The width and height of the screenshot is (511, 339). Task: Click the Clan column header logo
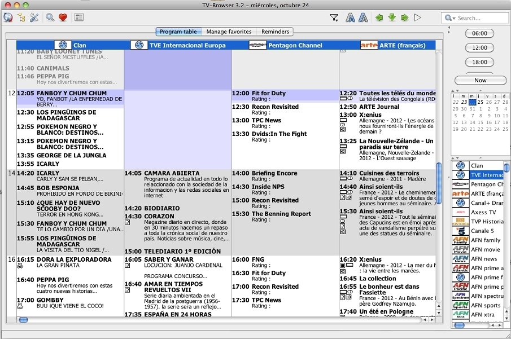(63, 45)
